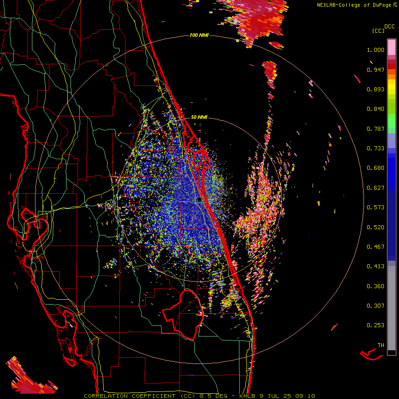Select the 0.840 scale value
Image resolution: width=399 pixels, height=399 pixels.
(376, 109)
